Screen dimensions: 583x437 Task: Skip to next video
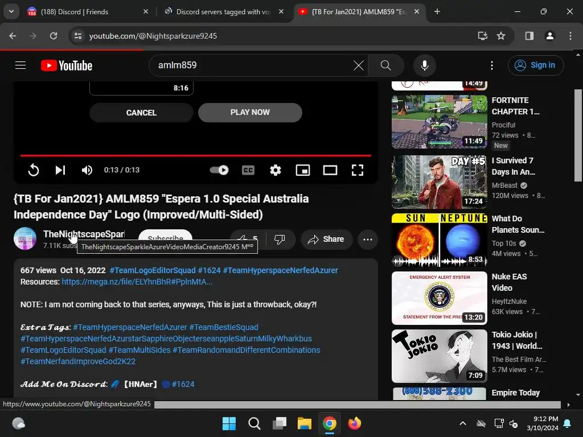pos(60,170)
